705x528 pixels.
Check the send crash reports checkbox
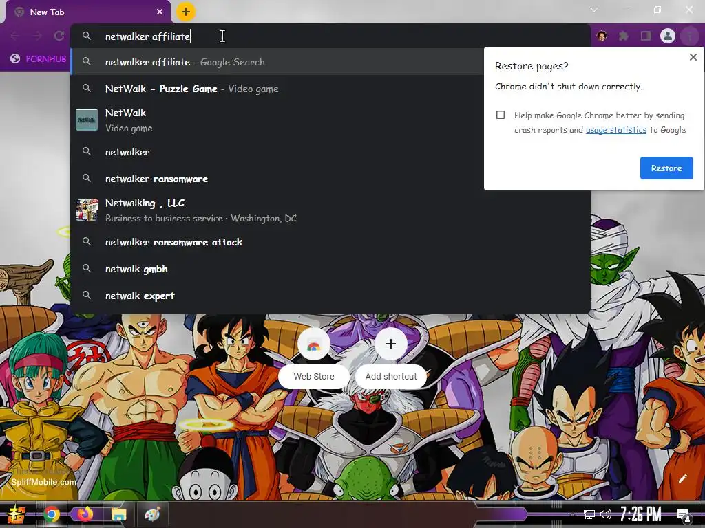tap(501, 115)
